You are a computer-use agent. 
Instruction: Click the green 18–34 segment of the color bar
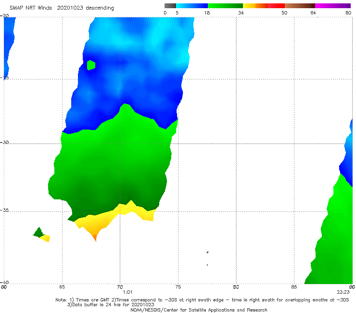225,6
